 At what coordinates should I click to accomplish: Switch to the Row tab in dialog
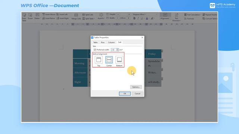(x=103, y=42)
